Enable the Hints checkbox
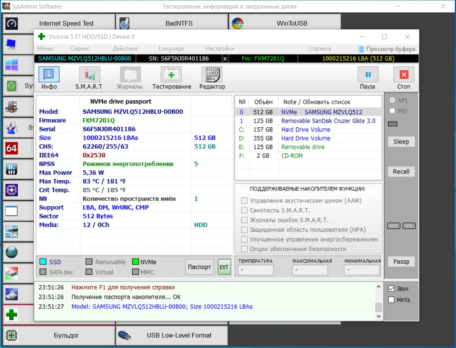The image size is (456, 348). point(392,300)
